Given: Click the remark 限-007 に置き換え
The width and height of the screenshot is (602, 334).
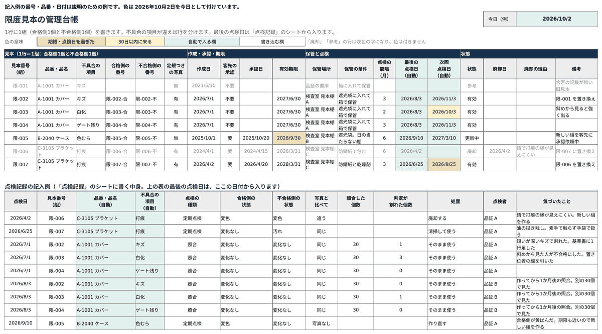Looking at the screenshot, I should tap(576, 151).
